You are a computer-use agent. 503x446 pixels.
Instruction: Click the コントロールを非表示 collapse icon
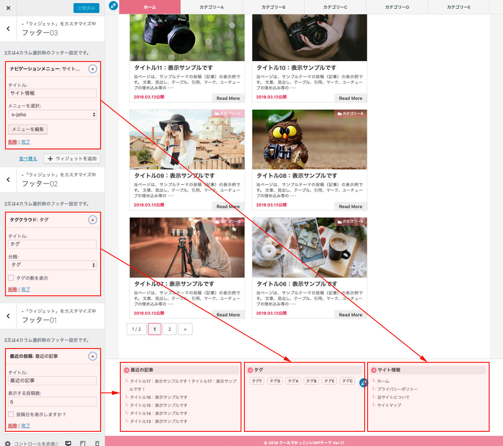[x=8, y=443]
